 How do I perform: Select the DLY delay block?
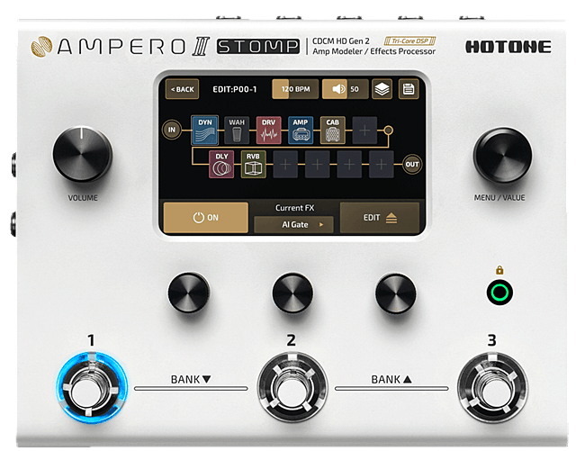tap(221, 164)
